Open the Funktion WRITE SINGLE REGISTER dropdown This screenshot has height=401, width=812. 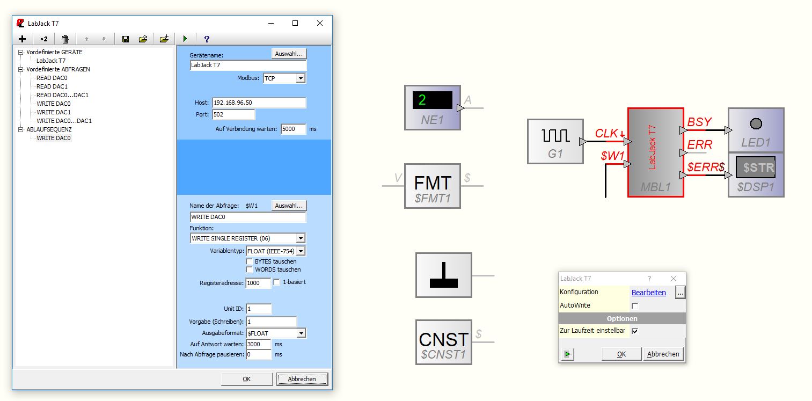(301, 238)
